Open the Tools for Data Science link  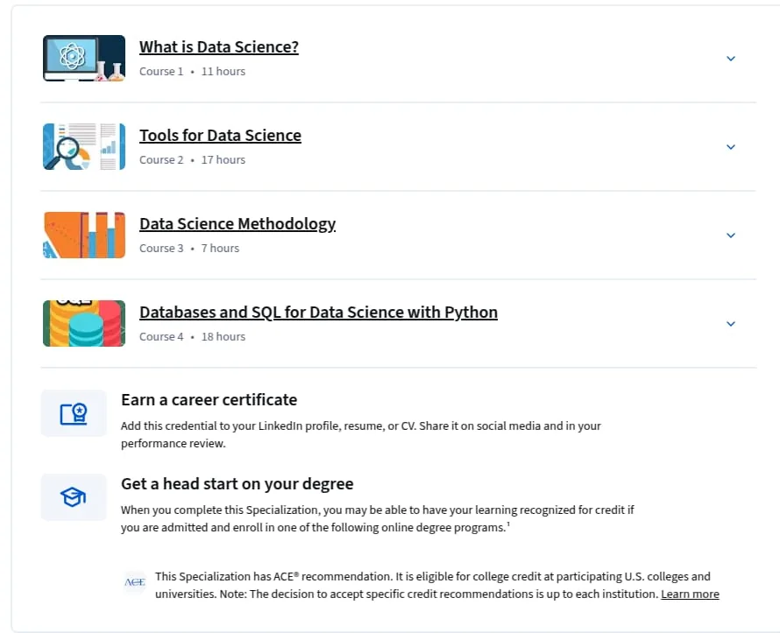coord(220,135)
